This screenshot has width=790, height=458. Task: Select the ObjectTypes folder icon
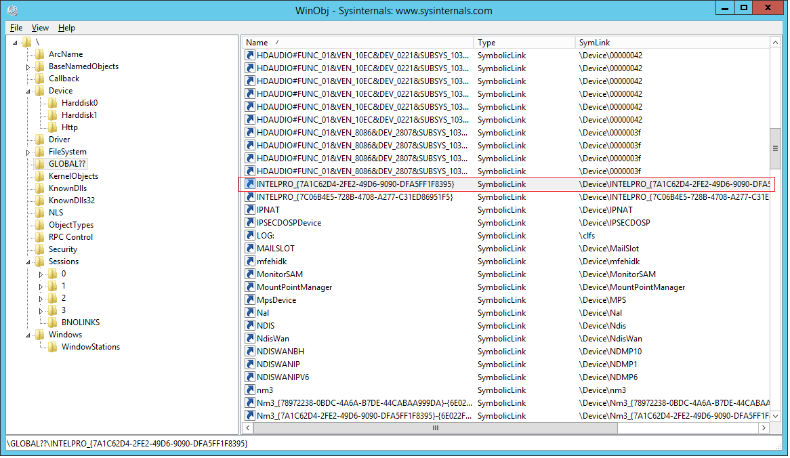[40, 225]
